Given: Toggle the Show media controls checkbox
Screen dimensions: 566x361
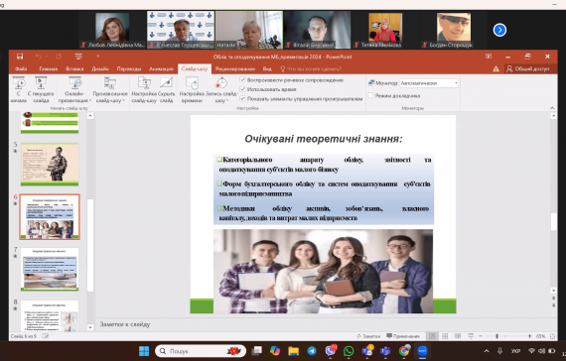Looking at the screenshot, I should [x=242, y=98].
